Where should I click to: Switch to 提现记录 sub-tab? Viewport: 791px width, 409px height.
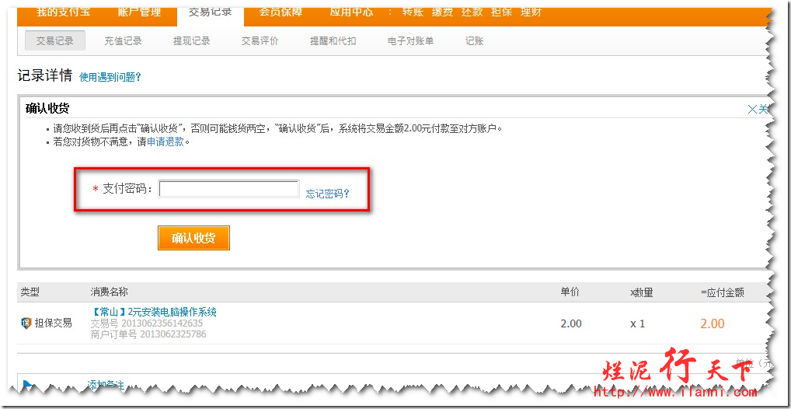pyautogui.click(x=192, y=41)
